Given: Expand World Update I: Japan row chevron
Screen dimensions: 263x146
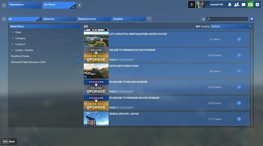Looking at the screenshot, I should pos(239,119).
